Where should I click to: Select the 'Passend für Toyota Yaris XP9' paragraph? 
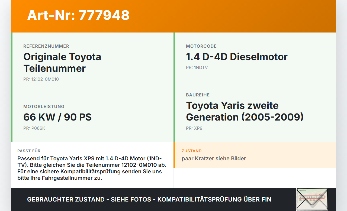click(92, 168)
